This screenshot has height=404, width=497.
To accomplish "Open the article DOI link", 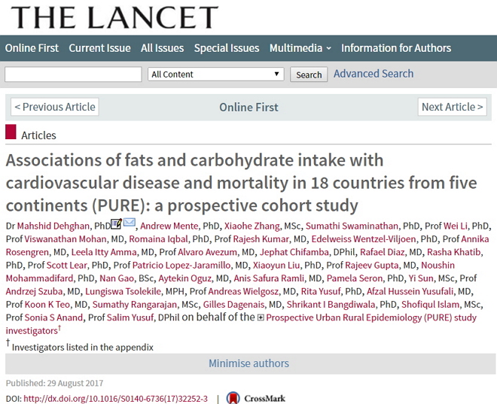I will [116, 399].
